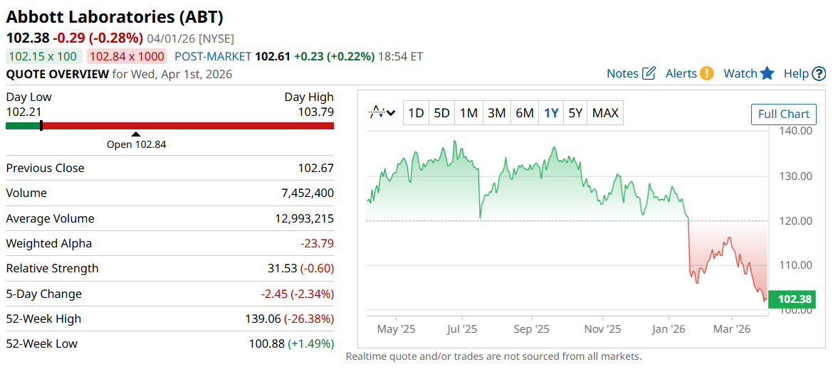Click the Alerts exclamation icon
This screenshot has width=833, height=369.
click(706, 73)
